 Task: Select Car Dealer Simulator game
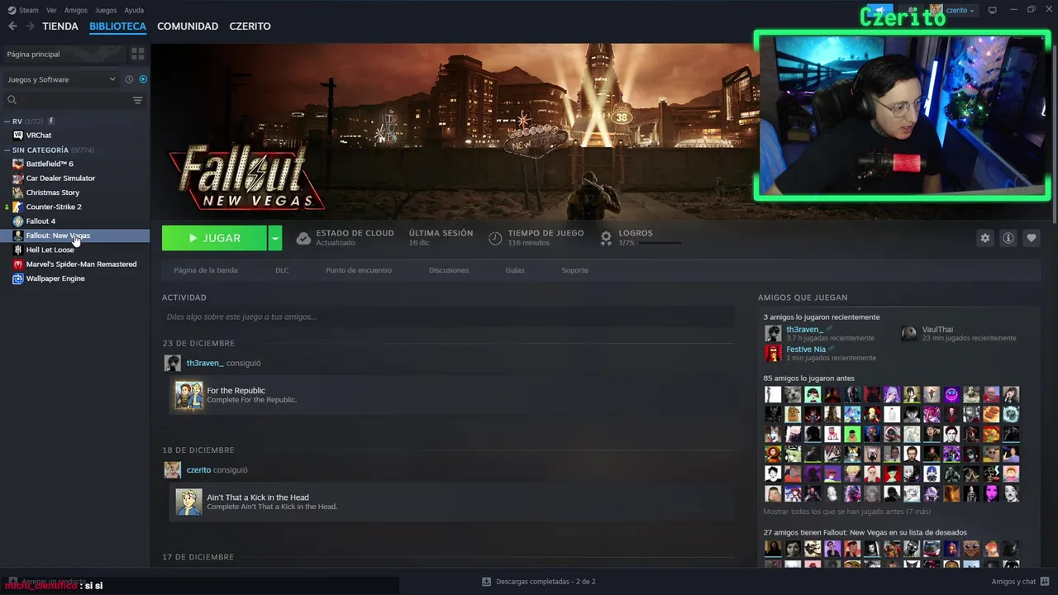coord(60,178)
